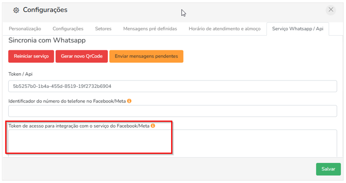The image size is (346, 183).
Task: Click the Token / Api label
Action: click(20, 74)
